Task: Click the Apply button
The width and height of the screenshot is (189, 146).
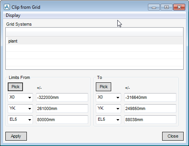Action: coord(16,136)
